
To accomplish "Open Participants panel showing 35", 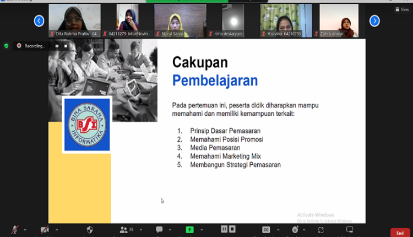I will 127,230.
